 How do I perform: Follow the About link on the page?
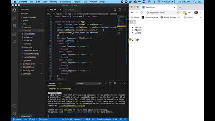pyautogui.click(x=138, y=30)
